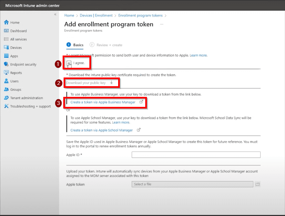
Task: Open the ellipsis menu beside page title
Action: (161, 24)
